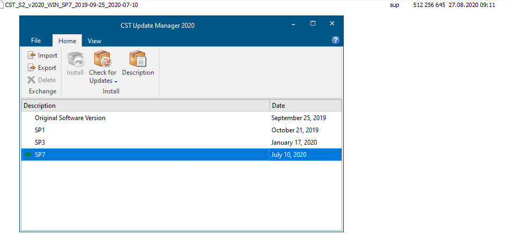Select the SP3 update entry

[41, 143]
